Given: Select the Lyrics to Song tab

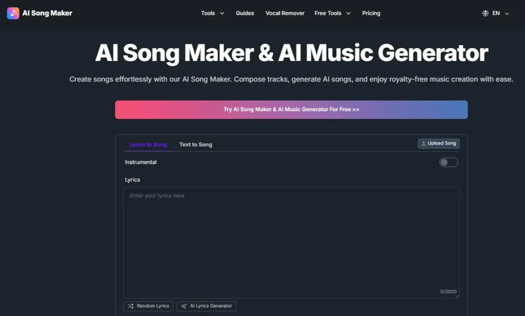Looking at the screenshot, I should 148,144.
